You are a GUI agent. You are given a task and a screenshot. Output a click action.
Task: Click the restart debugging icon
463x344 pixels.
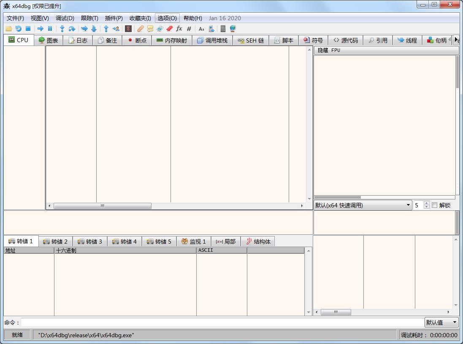click(x=18, y=29)
